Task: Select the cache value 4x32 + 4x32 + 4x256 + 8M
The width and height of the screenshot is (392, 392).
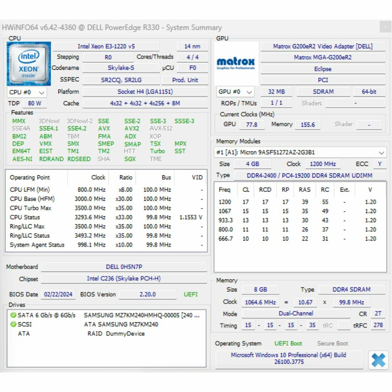Action: click(145, 103)
